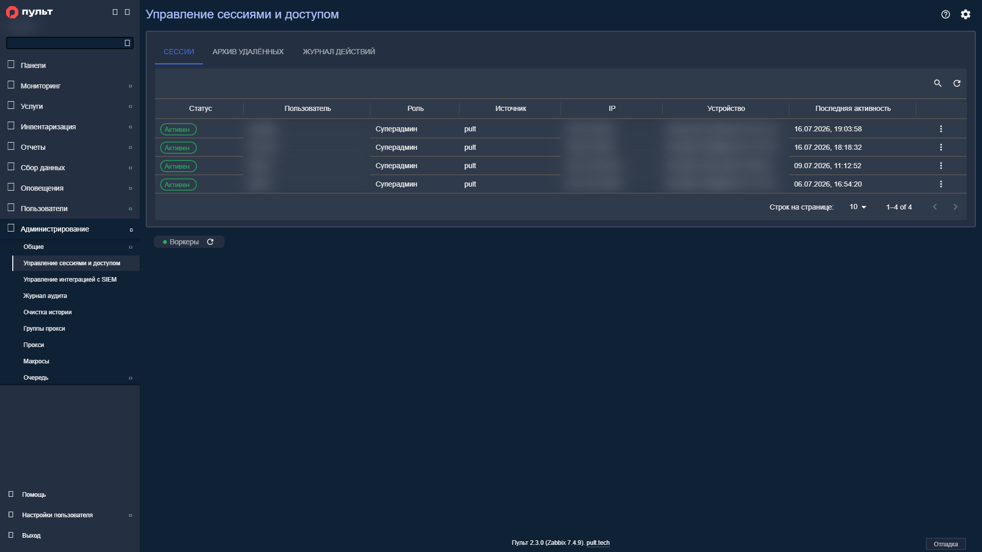The image size is (982, 552).
Task: Open the help question-mark icon
Action: click(946, 14)
